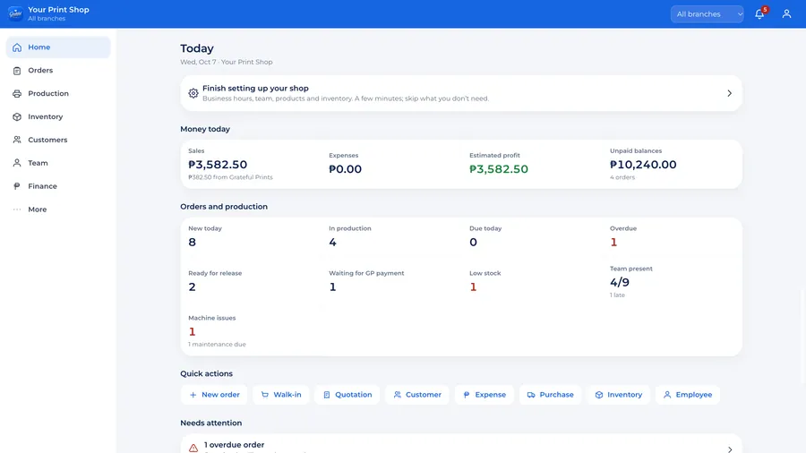This screenshot has height=453, width=806.
Task: Click the New today count 8
Action: 193,242
